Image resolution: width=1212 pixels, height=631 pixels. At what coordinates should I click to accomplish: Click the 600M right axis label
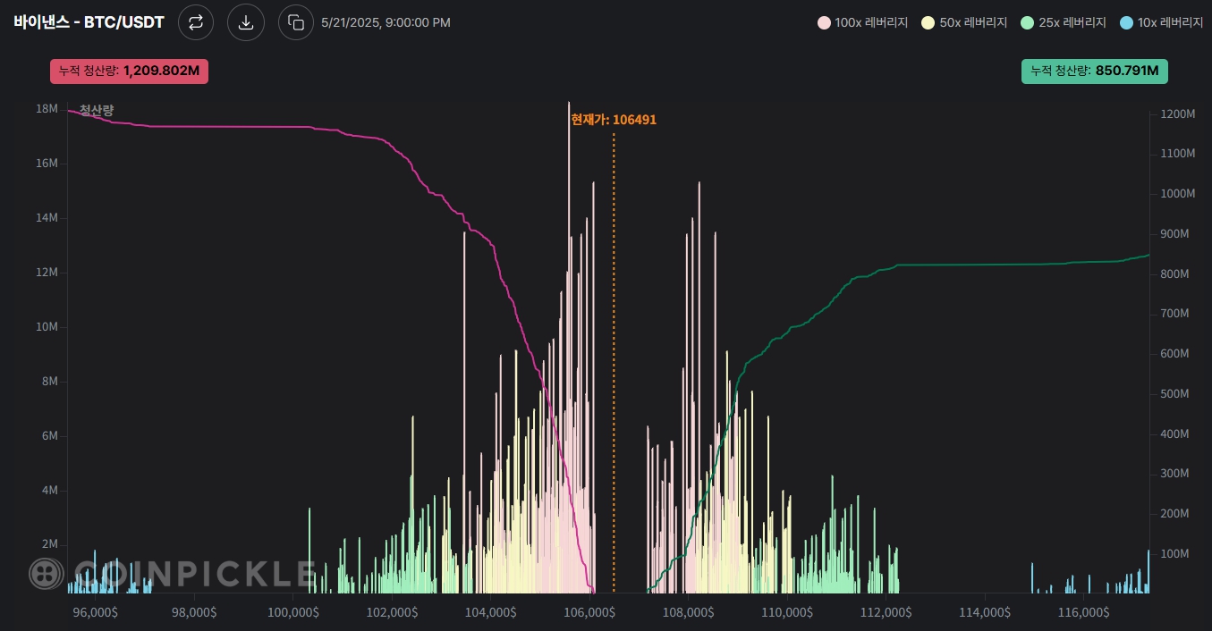pos(1174,354)
